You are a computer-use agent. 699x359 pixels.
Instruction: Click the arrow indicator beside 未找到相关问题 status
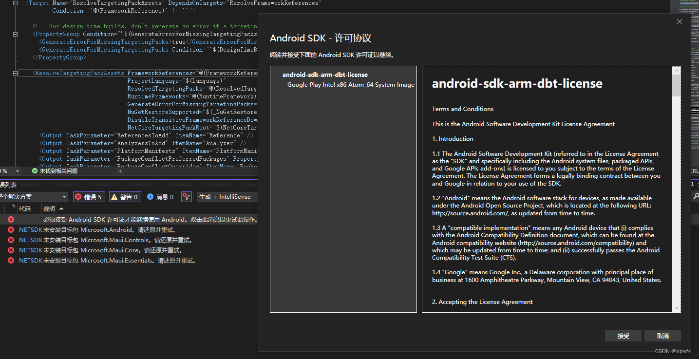coord(120,171)
